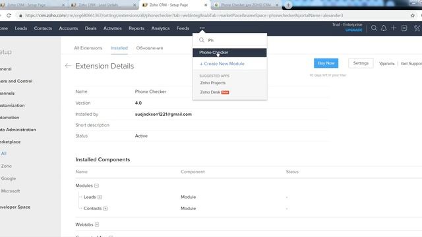Open Marketplace in setup sidebar
The height and width of the screenshot is (237, 422).
[x=11, y=142]
